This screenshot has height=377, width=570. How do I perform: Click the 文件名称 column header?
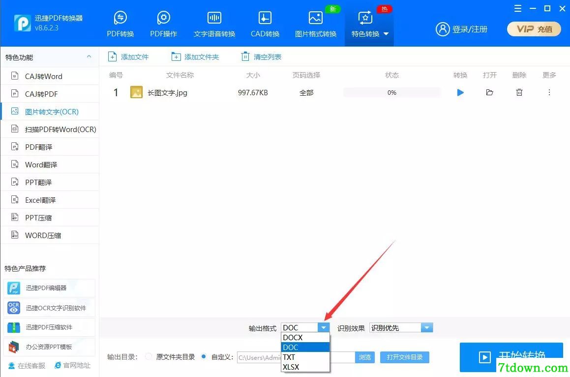tap(180, 75)
